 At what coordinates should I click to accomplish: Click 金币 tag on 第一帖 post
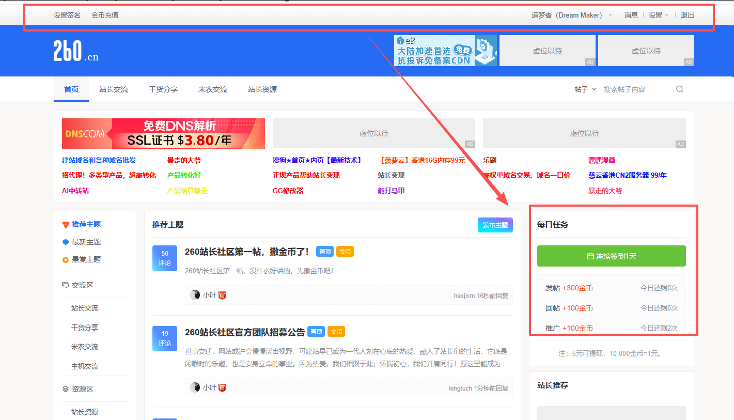point(345,252)
